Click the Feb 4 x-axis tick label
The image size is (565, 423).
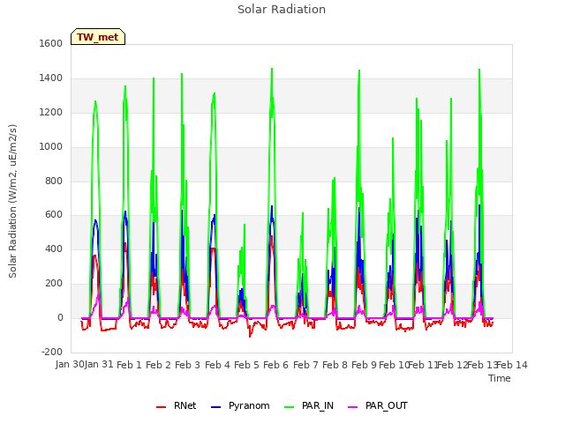click(218, 365)
